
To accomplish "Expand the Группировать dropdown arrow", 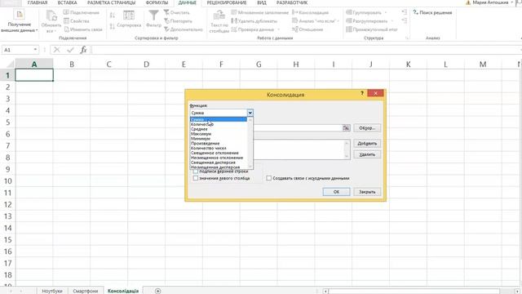I will click(x=386, y=12).
